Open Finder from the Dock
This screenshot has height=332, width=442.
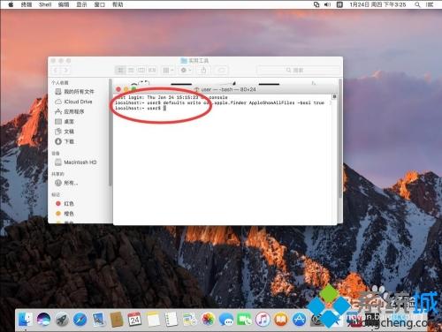pyautogui.click(x=26, y=320)
